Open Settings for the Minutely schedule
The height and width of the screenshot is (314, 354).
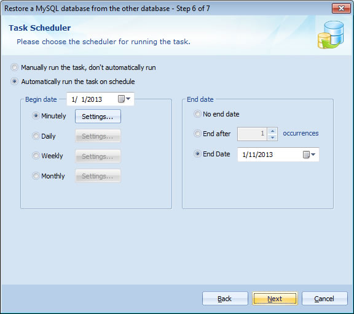coord(98,117)
